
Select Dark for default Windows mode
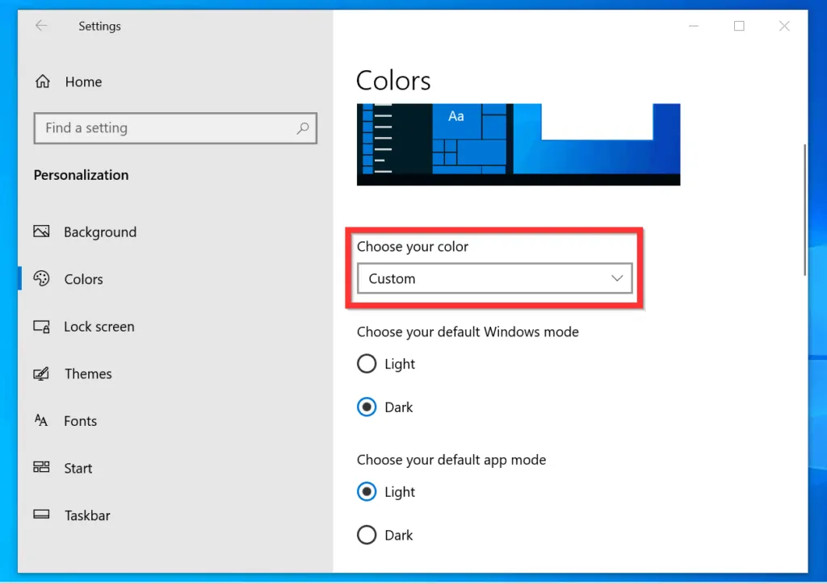click(367, 407)
